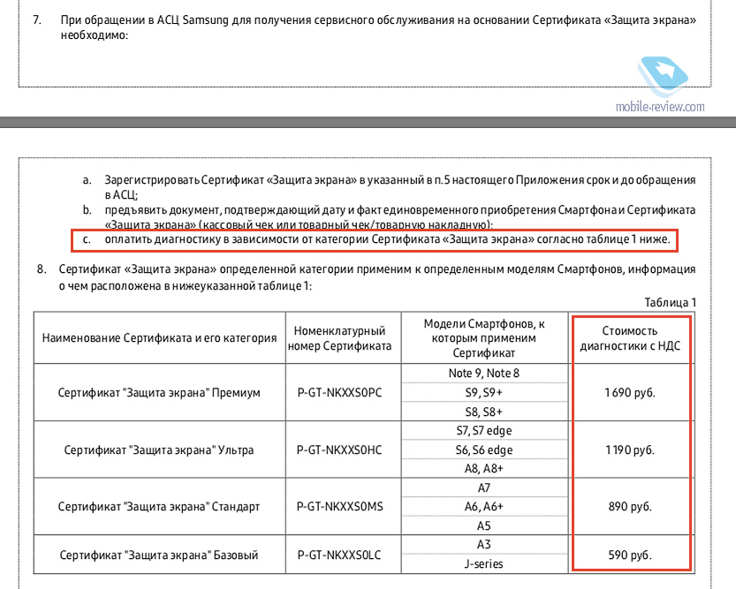This screenshot has width=736, height=589.
Task: Select certificate number P-GT-NKXXS0HC
Action: pyautogui.click(x=339, y=450)
